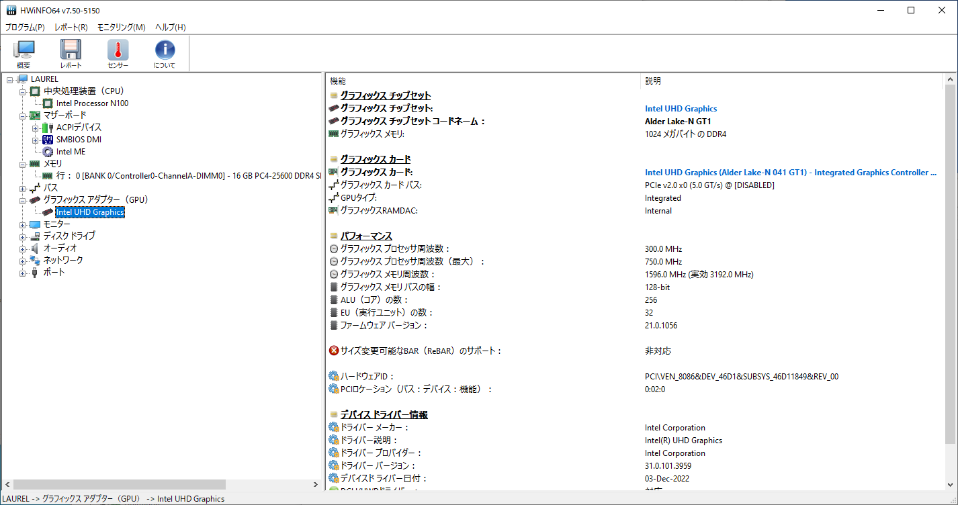Click the processor icon next to Intel Processor N100
Viewport: 958px width, 505px height.
point(48,103)
